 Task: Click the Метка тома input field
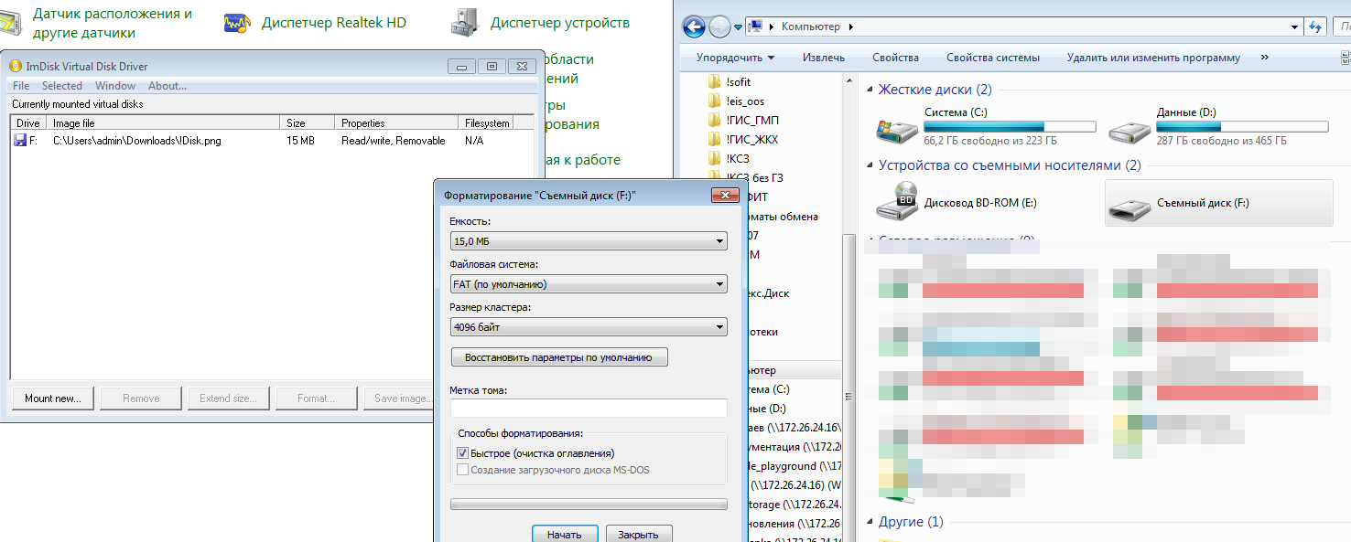tap(589, 408)
